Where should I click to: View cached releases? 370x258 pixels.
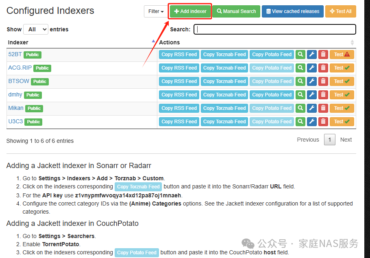click(292, 11)
